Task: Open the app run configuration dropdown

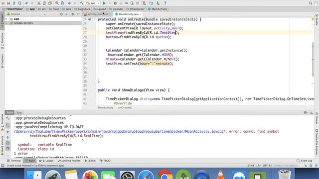Action: (93, 3)
